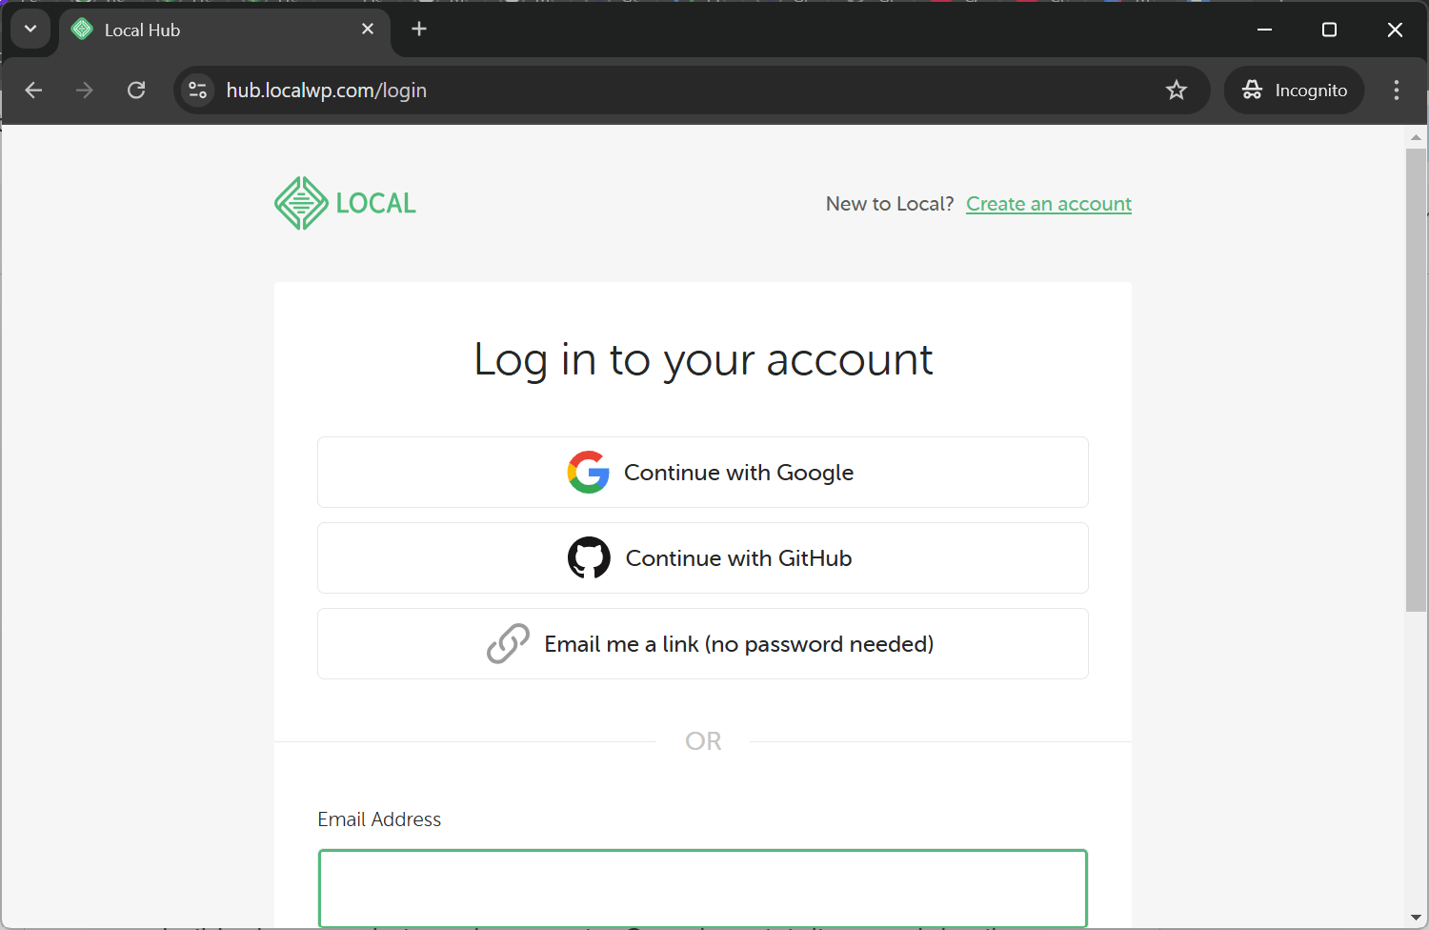This screenshot has height=930, width=1429.
Task: Choose Continue with GitHub
Action: point(703,558)
